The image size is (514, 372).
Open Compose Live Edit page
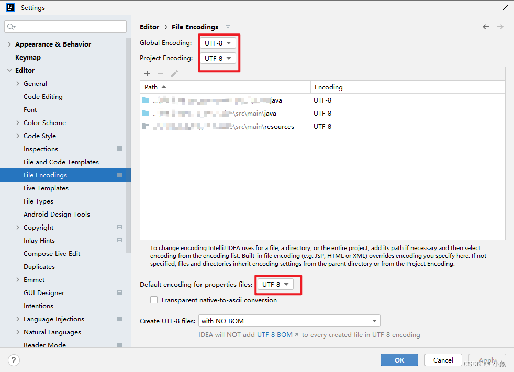(52, 254)
